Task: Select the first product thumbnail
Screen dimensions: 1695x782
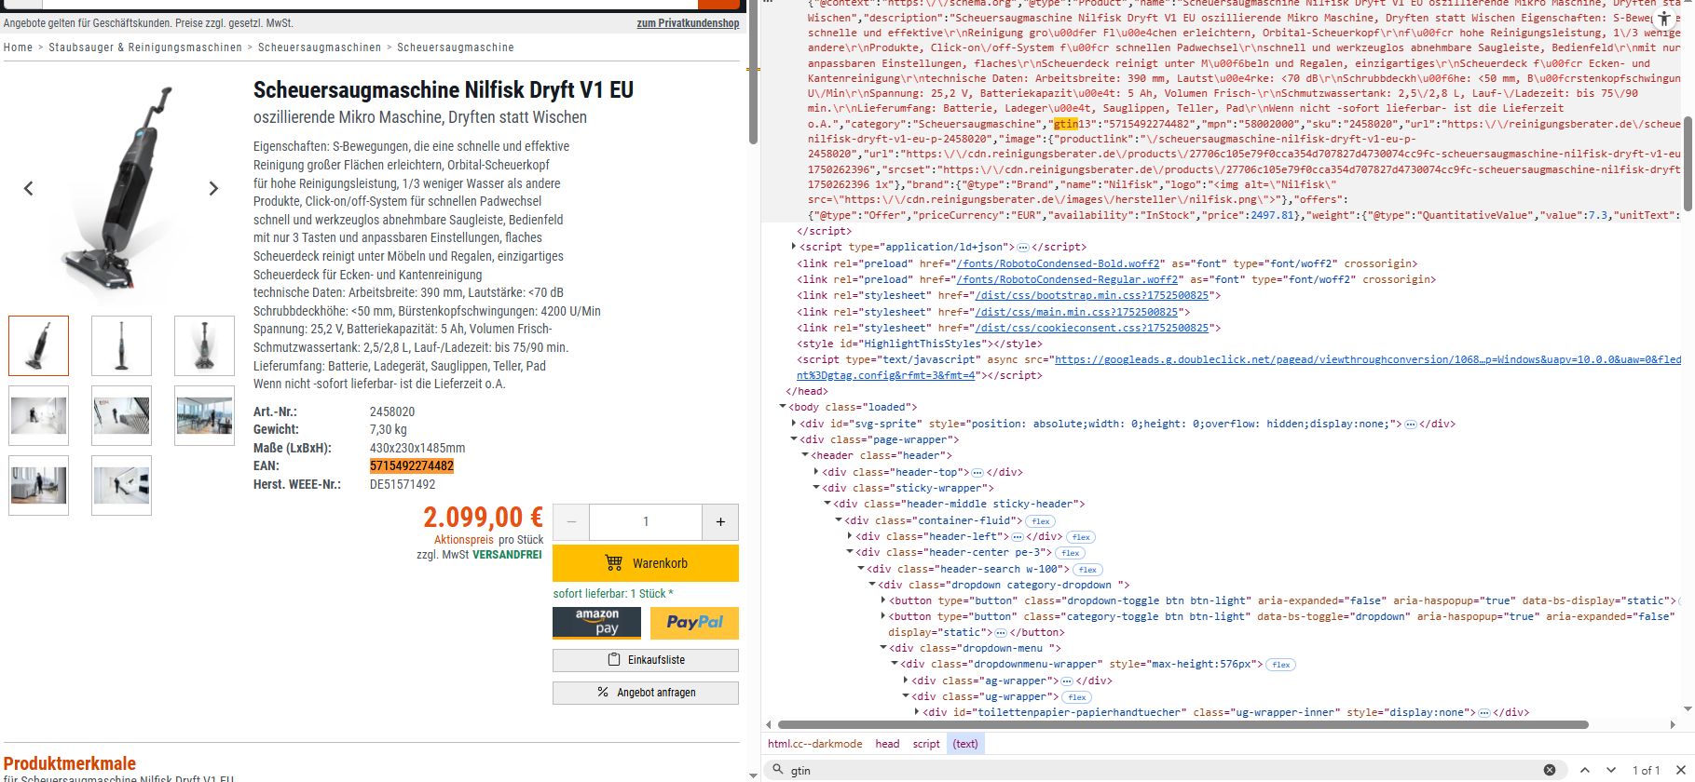Action: [38, 345]
